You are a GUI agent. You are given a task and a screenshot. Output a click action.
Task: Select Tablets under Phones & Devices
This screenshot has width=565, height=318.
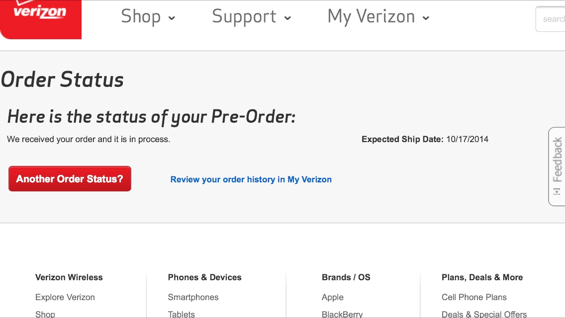coord(181,314)
